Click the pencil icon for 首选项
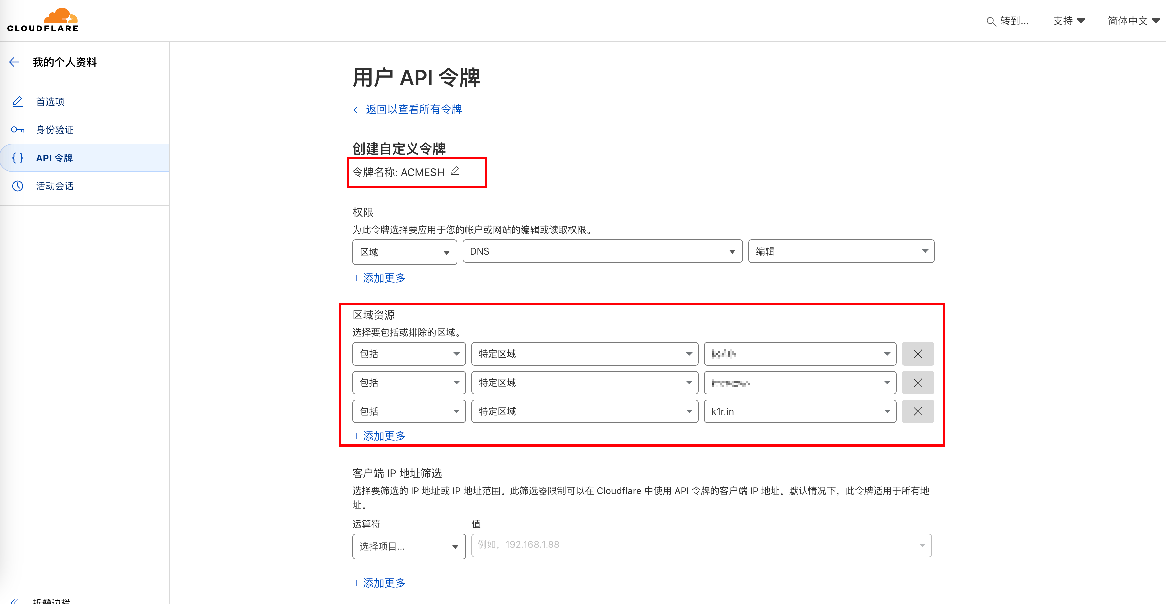Screen dimensions: 1166x604 click(17, 101)
